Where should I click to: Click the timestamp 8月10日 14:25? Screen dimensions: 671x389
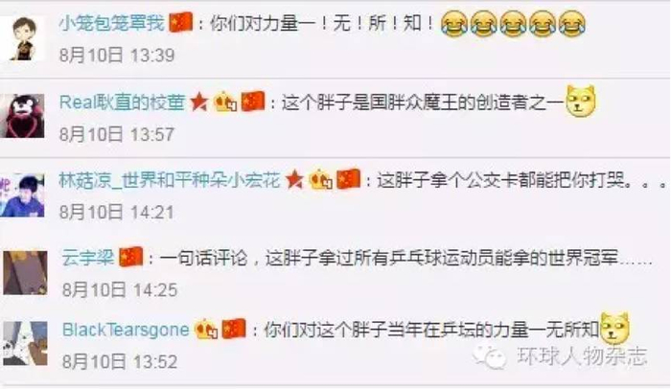click(x=120, y=290)
